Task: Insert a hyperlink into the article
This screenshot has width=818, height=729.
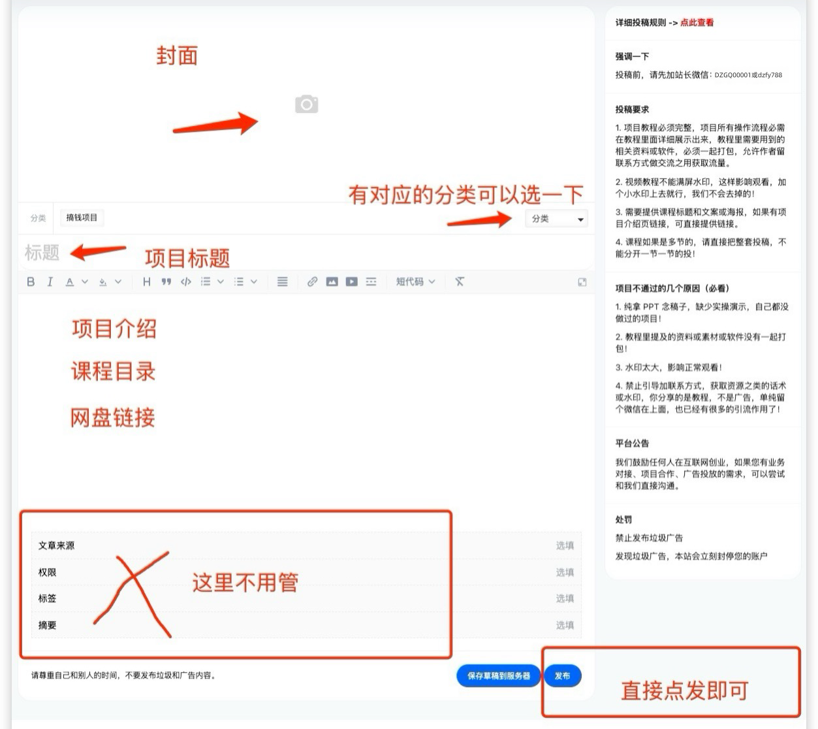Action: coord(312,282)
